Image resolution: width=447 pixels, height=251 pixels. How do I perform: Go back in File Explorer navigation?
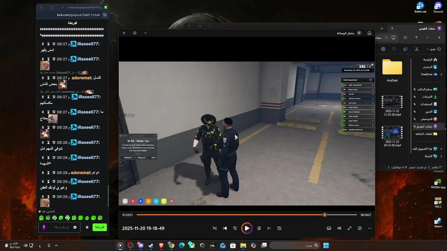point(439,38)
